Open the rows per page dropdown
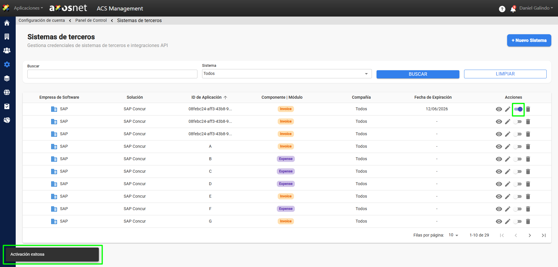This screenshot has width=558, height=267. click(453, 235)
